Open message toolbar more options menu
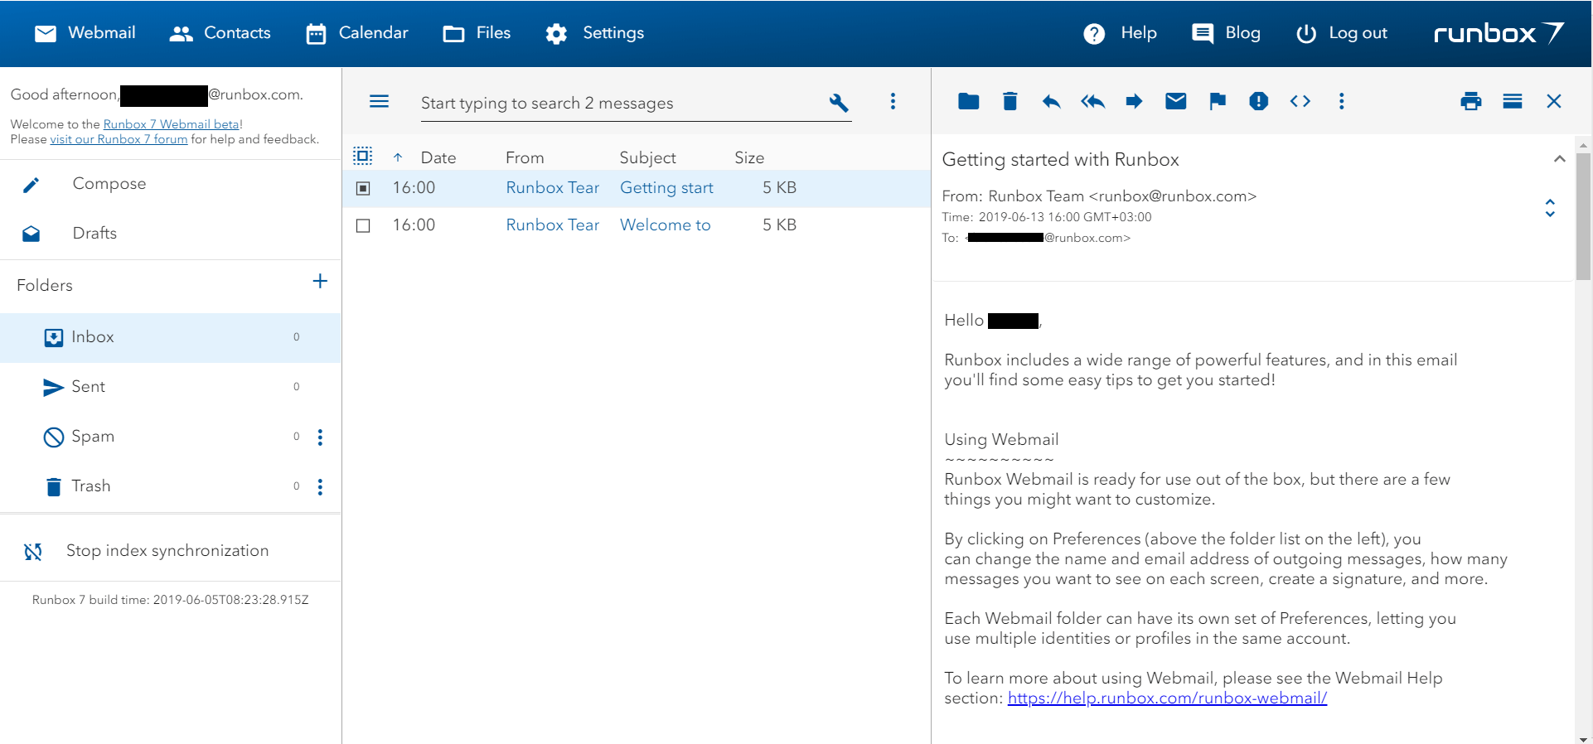 1341,102
